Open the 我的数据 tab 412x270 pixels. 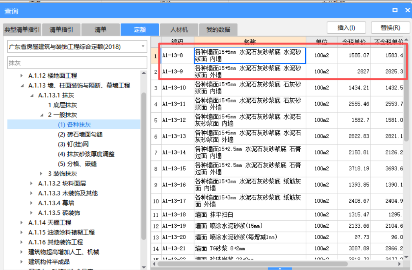(x=218, y=29)
